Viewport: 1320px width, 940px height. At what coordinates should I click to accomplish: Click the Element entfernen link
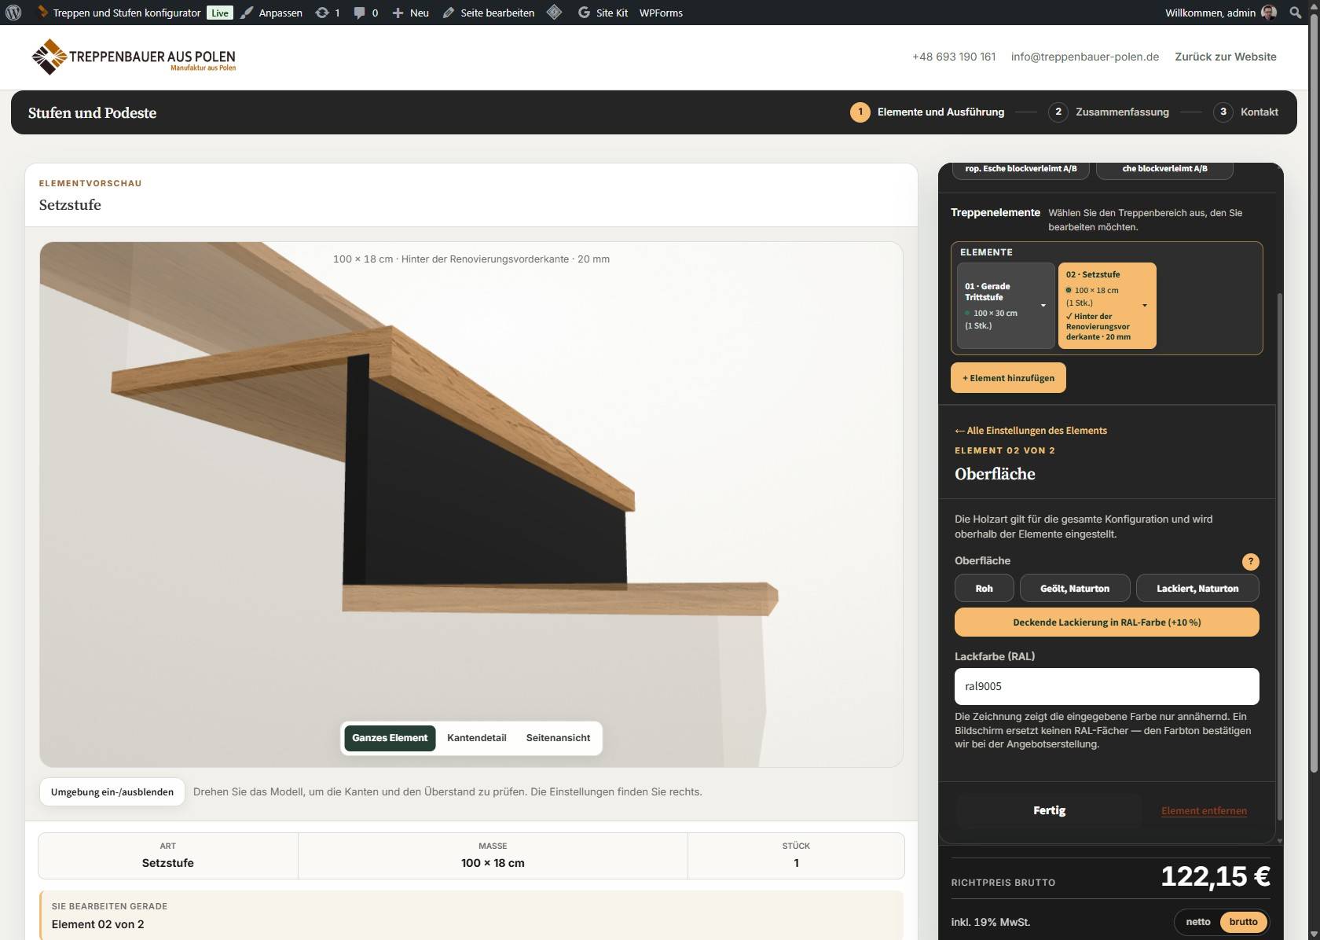pyautogui.click(x=1204, y=811)
